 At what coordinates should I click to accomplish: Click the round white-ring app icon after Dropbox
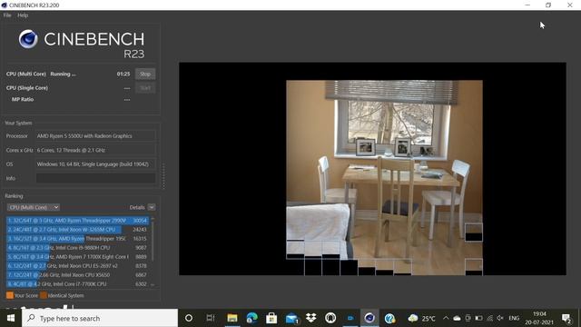[330, 318]
